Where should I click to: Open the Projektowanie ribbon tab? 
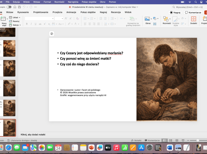tap(41, 12)
